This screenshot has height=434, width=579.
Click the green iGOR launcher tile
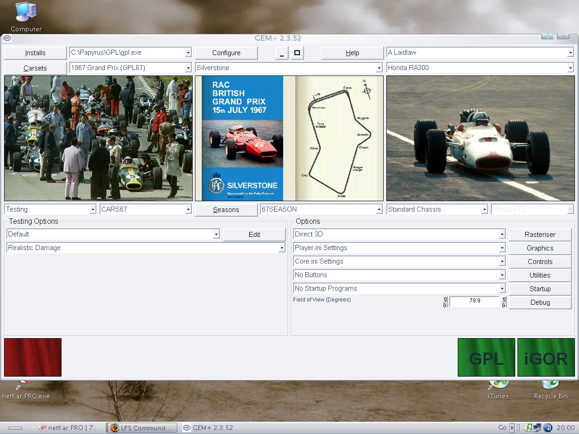click(x=546, y=357)
